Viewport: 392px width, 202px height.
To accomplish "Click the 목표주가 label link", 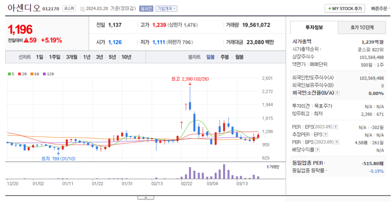I will pos(323,106).
